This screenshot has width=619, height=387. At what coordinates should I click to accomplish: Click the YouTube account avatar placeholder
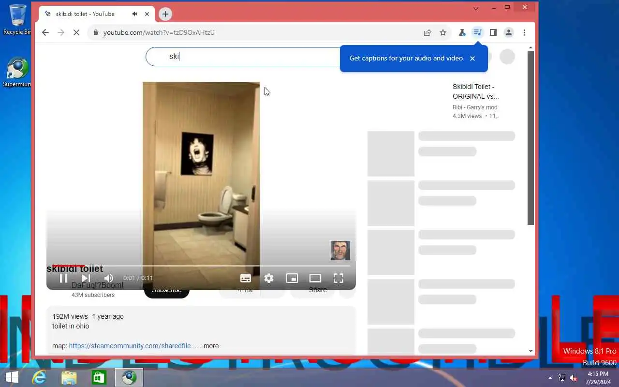tap(507, 57)
